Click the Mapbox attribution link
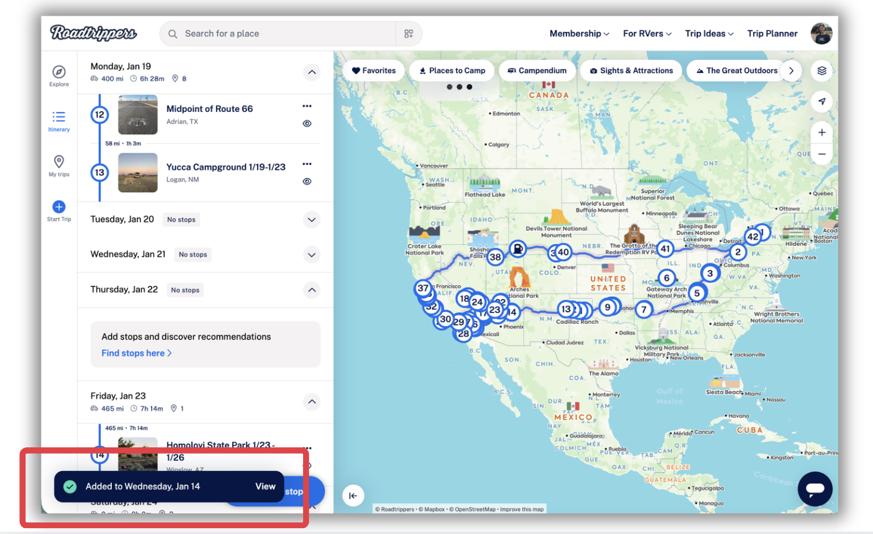Viewport: 873px width, 534px height. click(x=432, y=509)
